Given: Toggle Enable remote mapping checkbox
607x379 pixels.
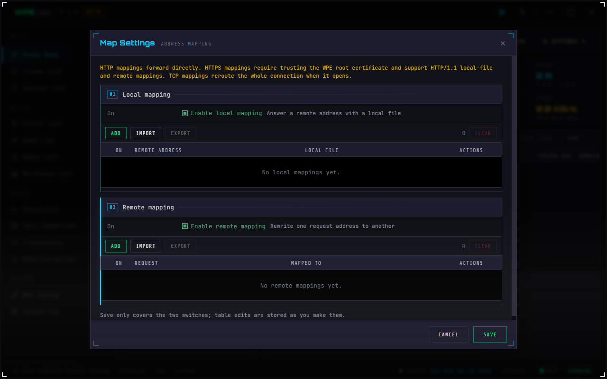Looking at the screenshot, I should point(185,226).
